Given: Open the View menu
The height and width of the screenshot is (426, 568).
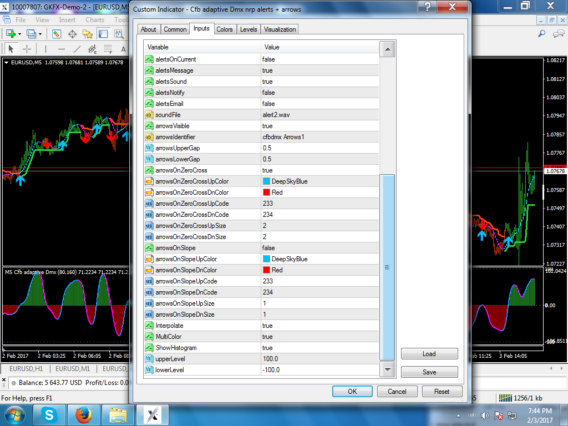Looking at the screenshot, I should (42, 20).
